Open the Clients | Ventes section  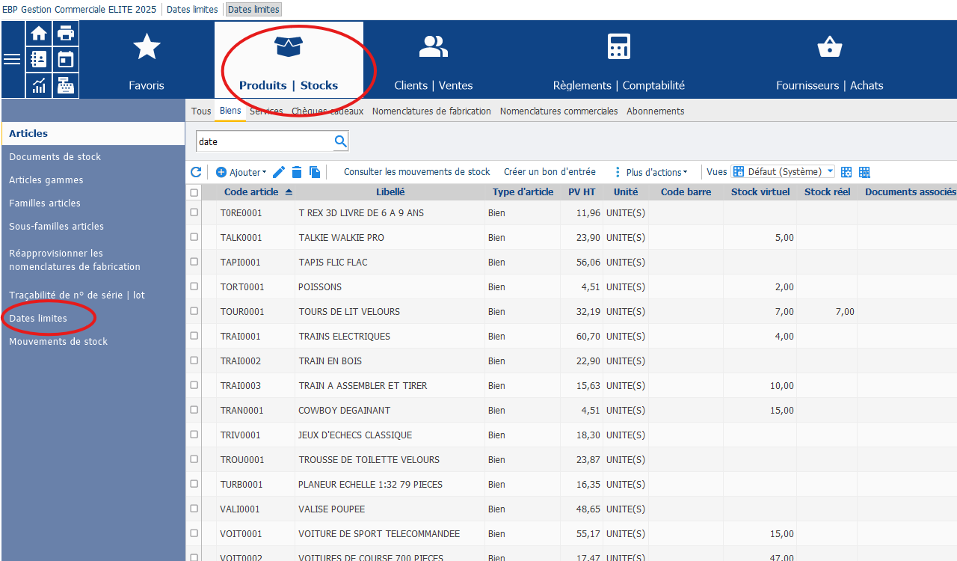click(434, 60)
